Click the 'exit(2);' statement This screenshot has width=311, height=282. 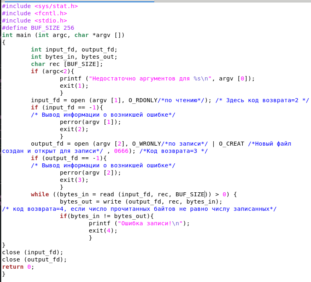(74, 129)
